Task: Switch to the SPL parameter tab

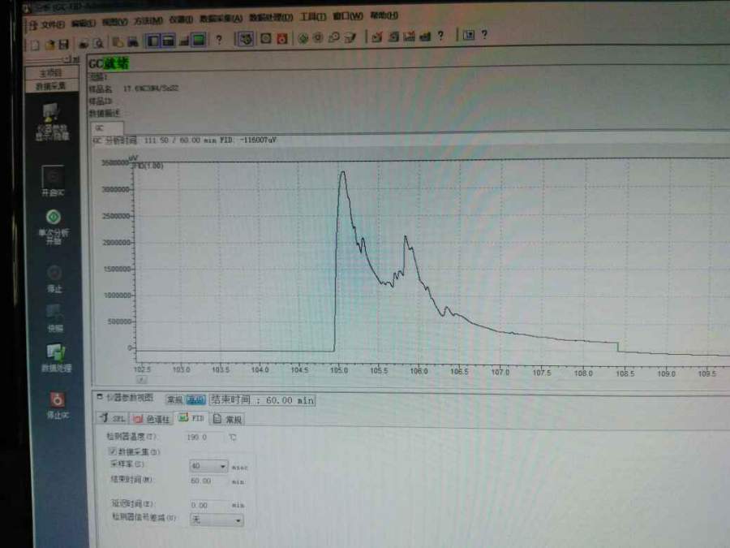Action: click(x=112, y=418)
